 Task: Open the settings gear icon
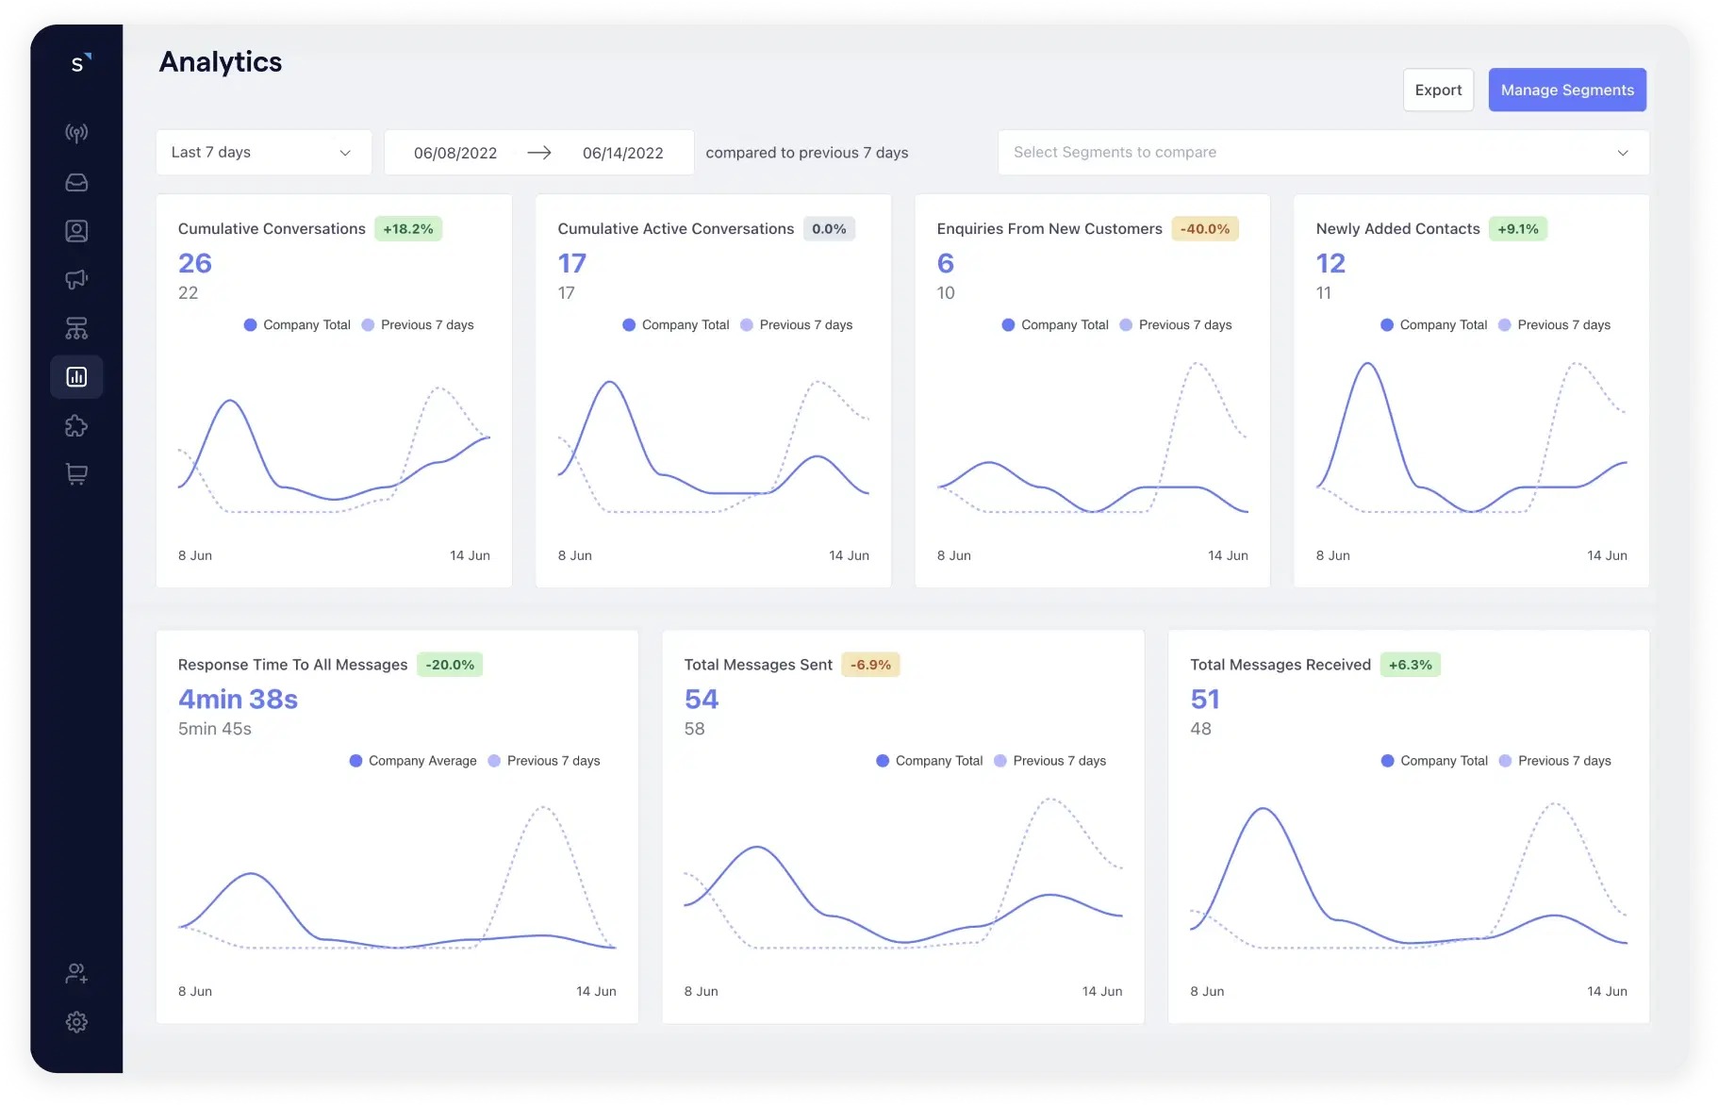tap(76, 1022)
